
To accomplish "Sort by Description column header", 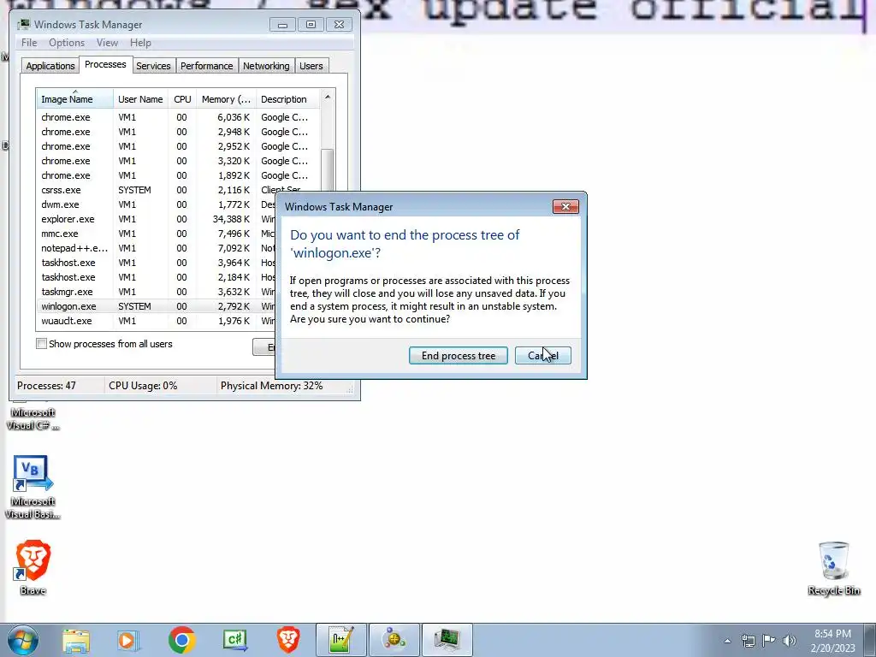I will tap(287, 99).
